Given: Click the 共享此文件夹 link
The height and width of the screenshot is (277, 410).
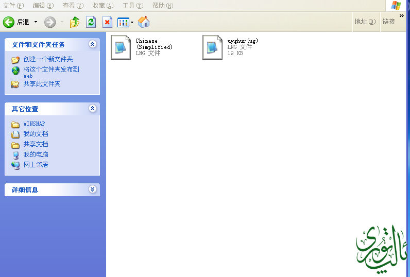Looking at the screenshot, I should (42, 83).
